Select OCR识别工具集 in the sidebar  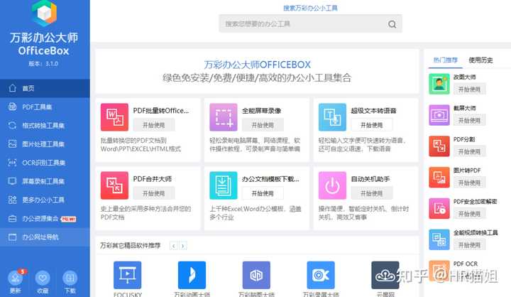(x=45, y=163)
